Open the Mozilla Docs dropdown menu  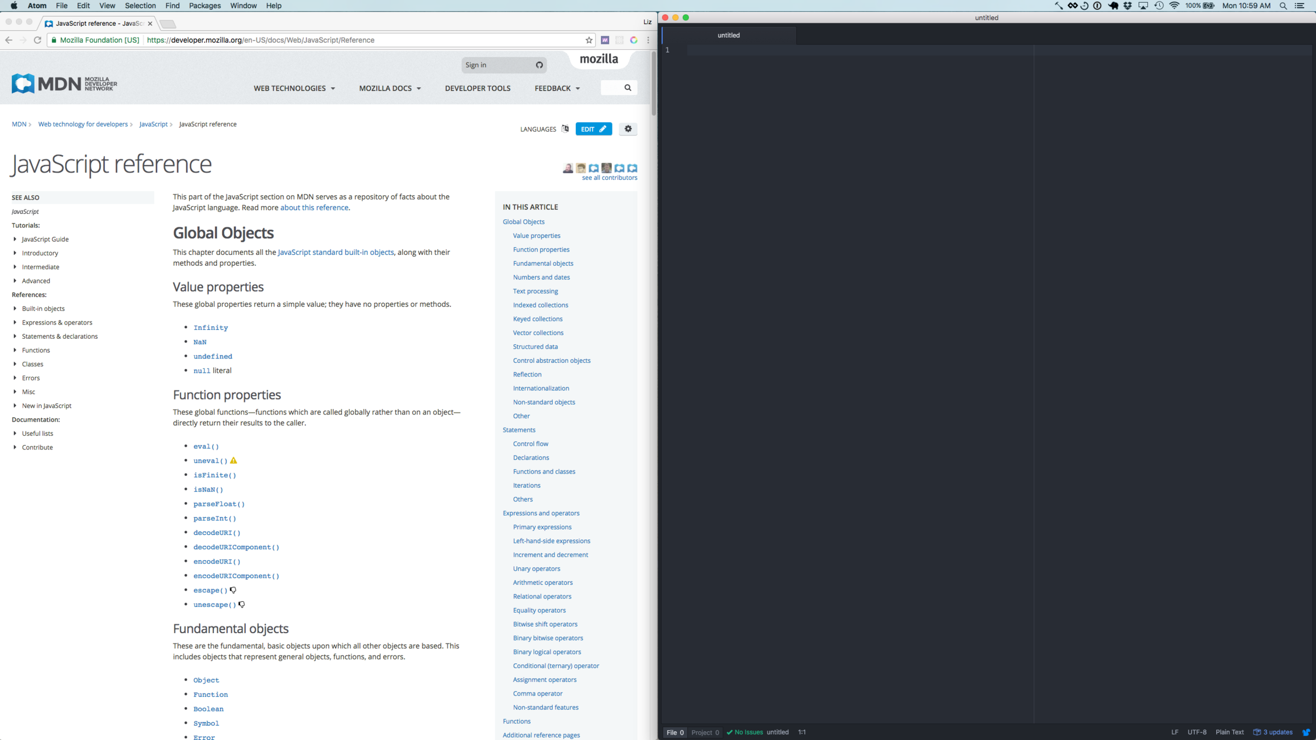point(390,88)
